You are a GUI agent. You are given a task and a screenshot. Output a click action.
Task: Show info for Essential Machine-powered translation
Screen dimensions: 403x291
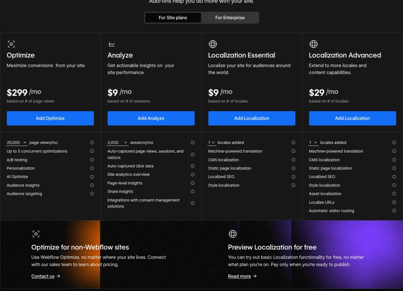click(293, 151)
